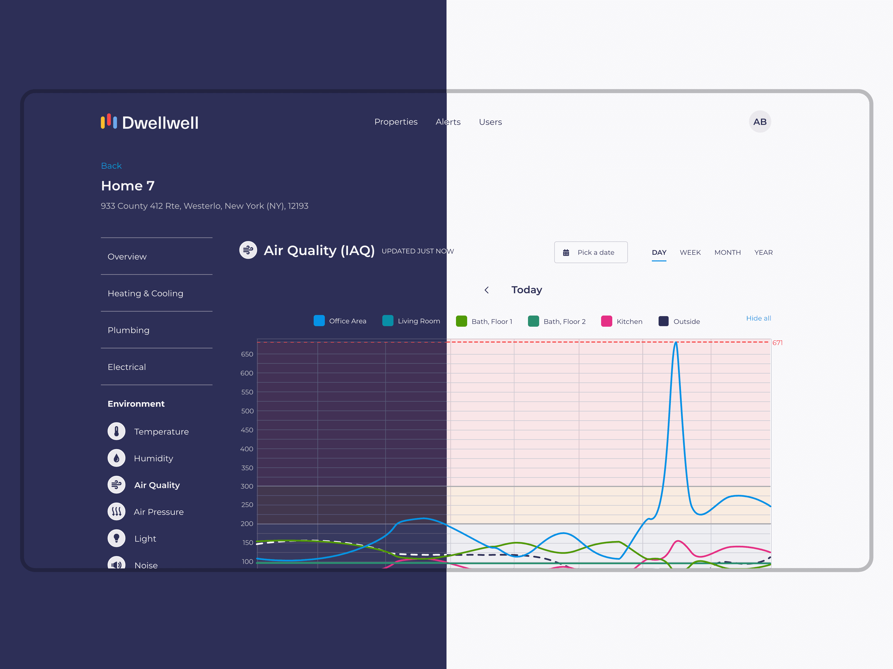The height and width of the screenshot is (669, 893).
Task: Select Temperature label in Environment list
Action: pyautogui.click(x=162, y=432)
